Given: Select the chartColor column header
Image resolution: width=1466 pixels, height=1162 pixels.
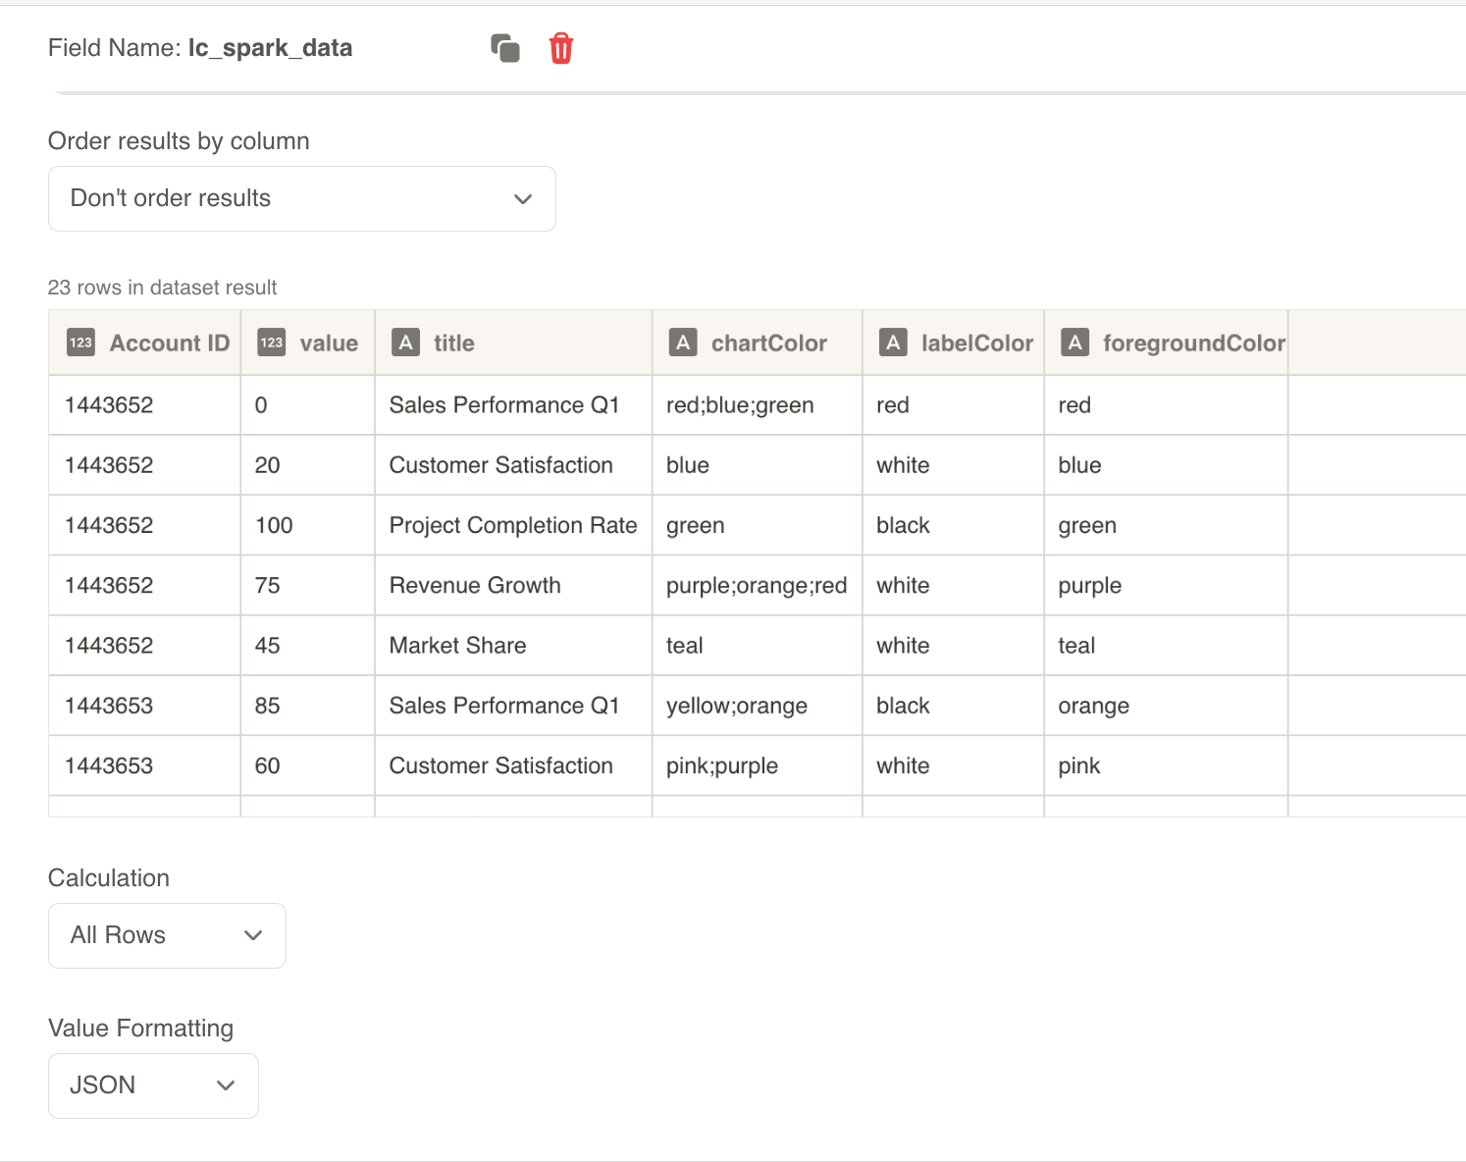Looking at the screenshot, I should [757, 343].
